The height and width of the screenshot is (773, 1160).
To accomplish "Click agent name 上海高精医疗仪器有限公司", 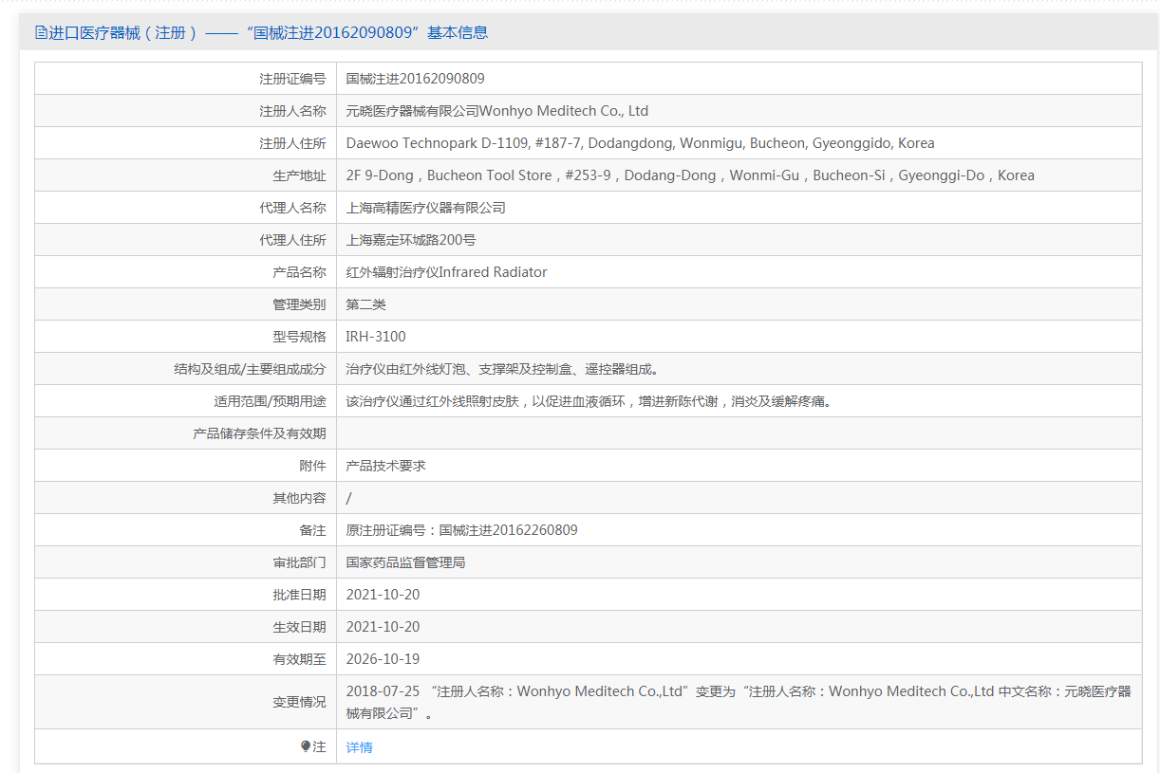I will [x=425, y=208].
